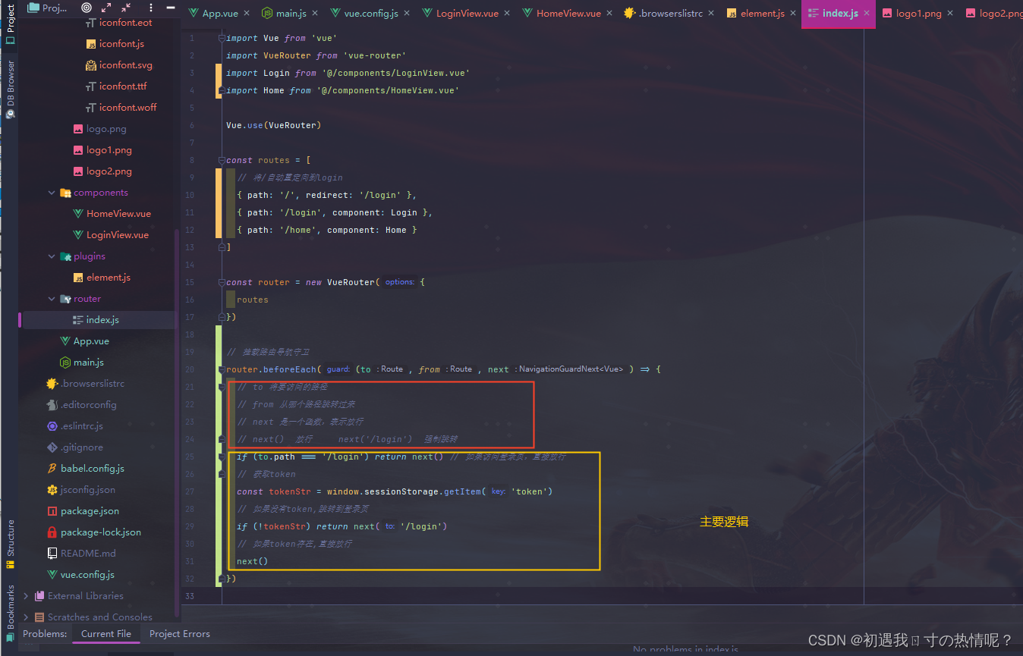The image size is (1023, 656).
Task: Click the ESLint icon beside .eslintrc.js
Action: (52, 426)
